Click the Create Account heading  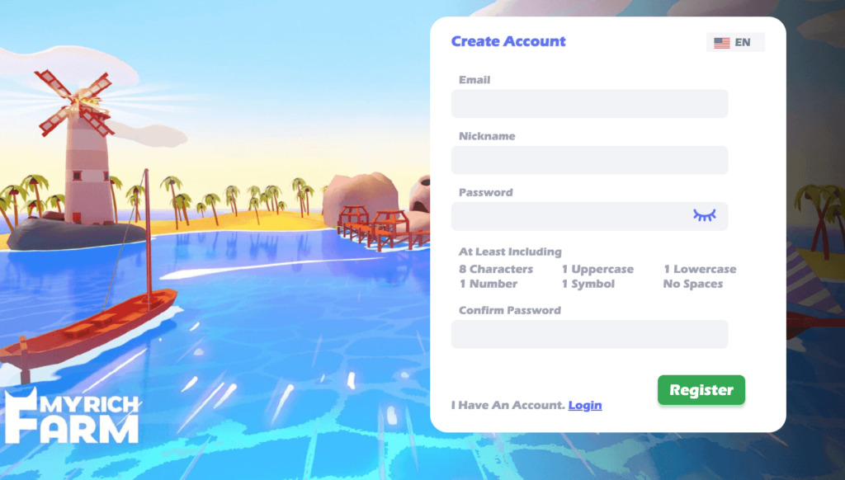[508, 41]
